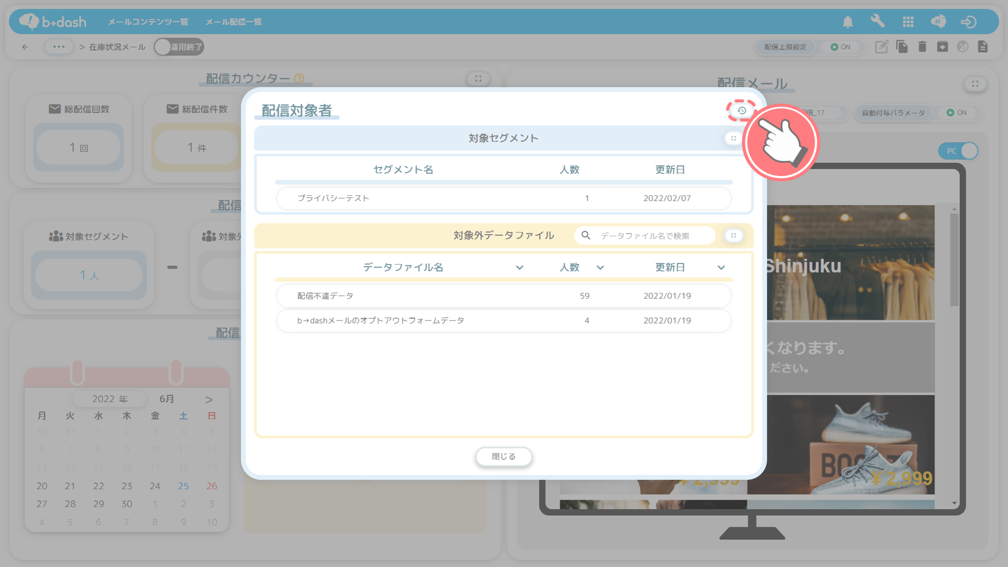Image resolution: width=1008 pixels, height=567 pixels.
Task: Go back with the left arrow icon
Action: coord(26,47)
